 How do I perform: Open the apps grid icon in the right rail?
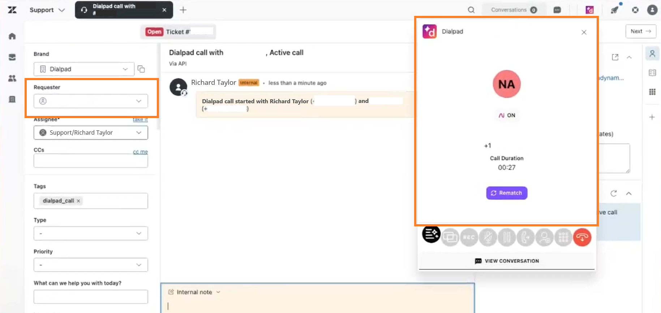652,92
